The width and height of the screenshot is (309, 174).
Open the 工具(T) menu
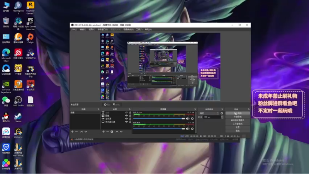click(x=139, y=29)
